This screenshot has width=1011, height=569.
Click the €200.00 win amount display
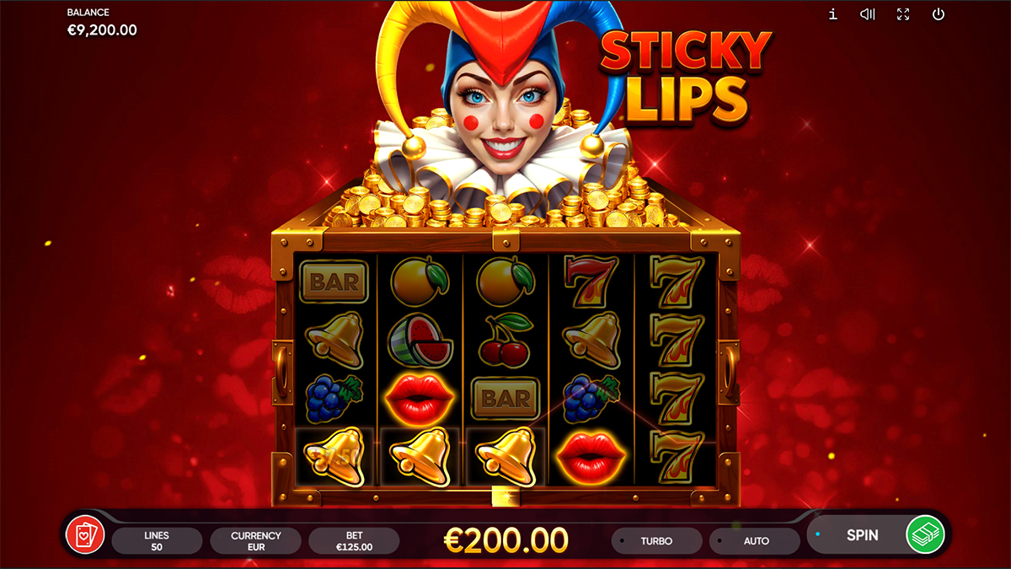point(505,539)
